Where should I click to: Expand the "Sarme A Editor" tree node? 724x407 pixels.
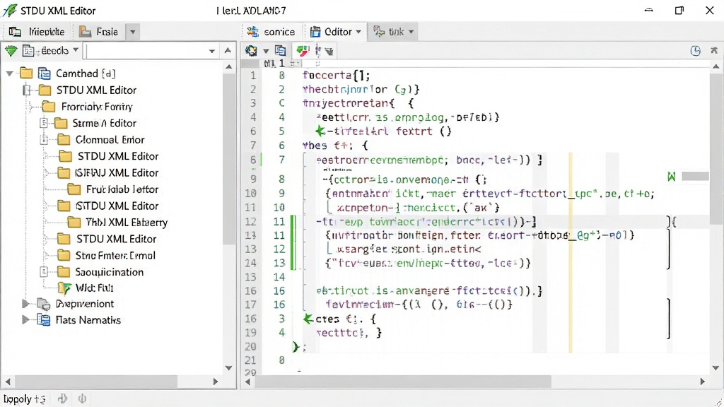click(x=44, y=123)
